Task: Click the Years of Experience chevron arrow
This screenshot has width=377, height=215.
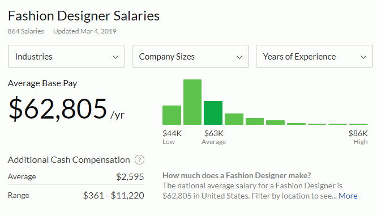Action: pos(363,57)
